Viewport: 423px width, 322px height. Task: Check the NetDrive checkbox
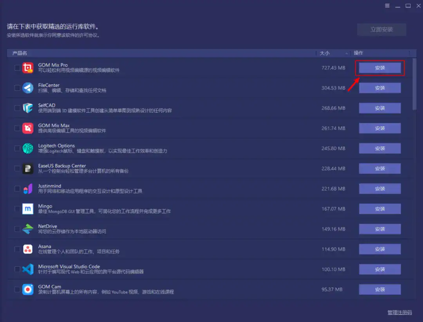click(17, 229)
